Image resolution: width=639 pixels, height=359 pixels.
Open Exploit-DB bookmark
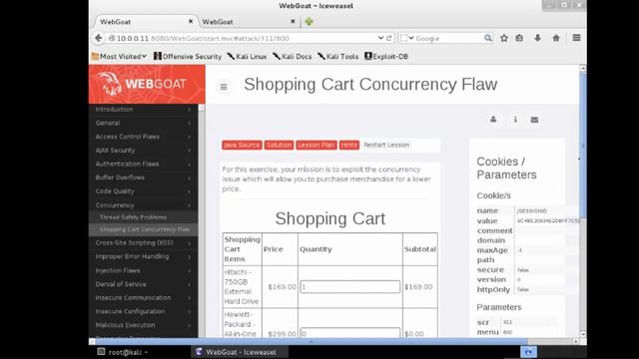pyautogui.click(x=386, y=56)
